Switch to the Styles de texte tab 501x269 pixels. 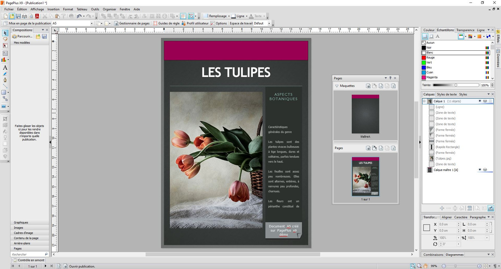point(447,94)
